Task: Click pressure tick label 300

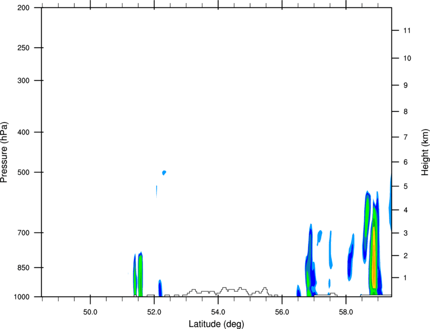Action: 23,80
